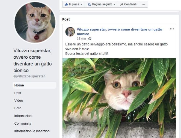This screenshot has width=181, height=138.
Task: Click the 38 min post timestamp
Action: pos(82,39)
